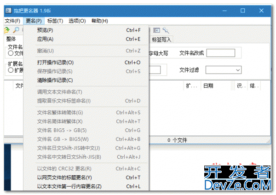
Task: Click the 扩... column header
Action: coord(192,86)
